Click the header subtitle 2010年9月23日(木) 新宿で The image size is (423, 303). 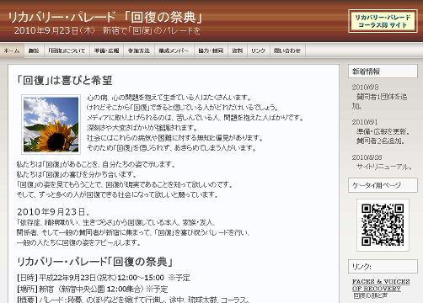click(x=107, y=30)
